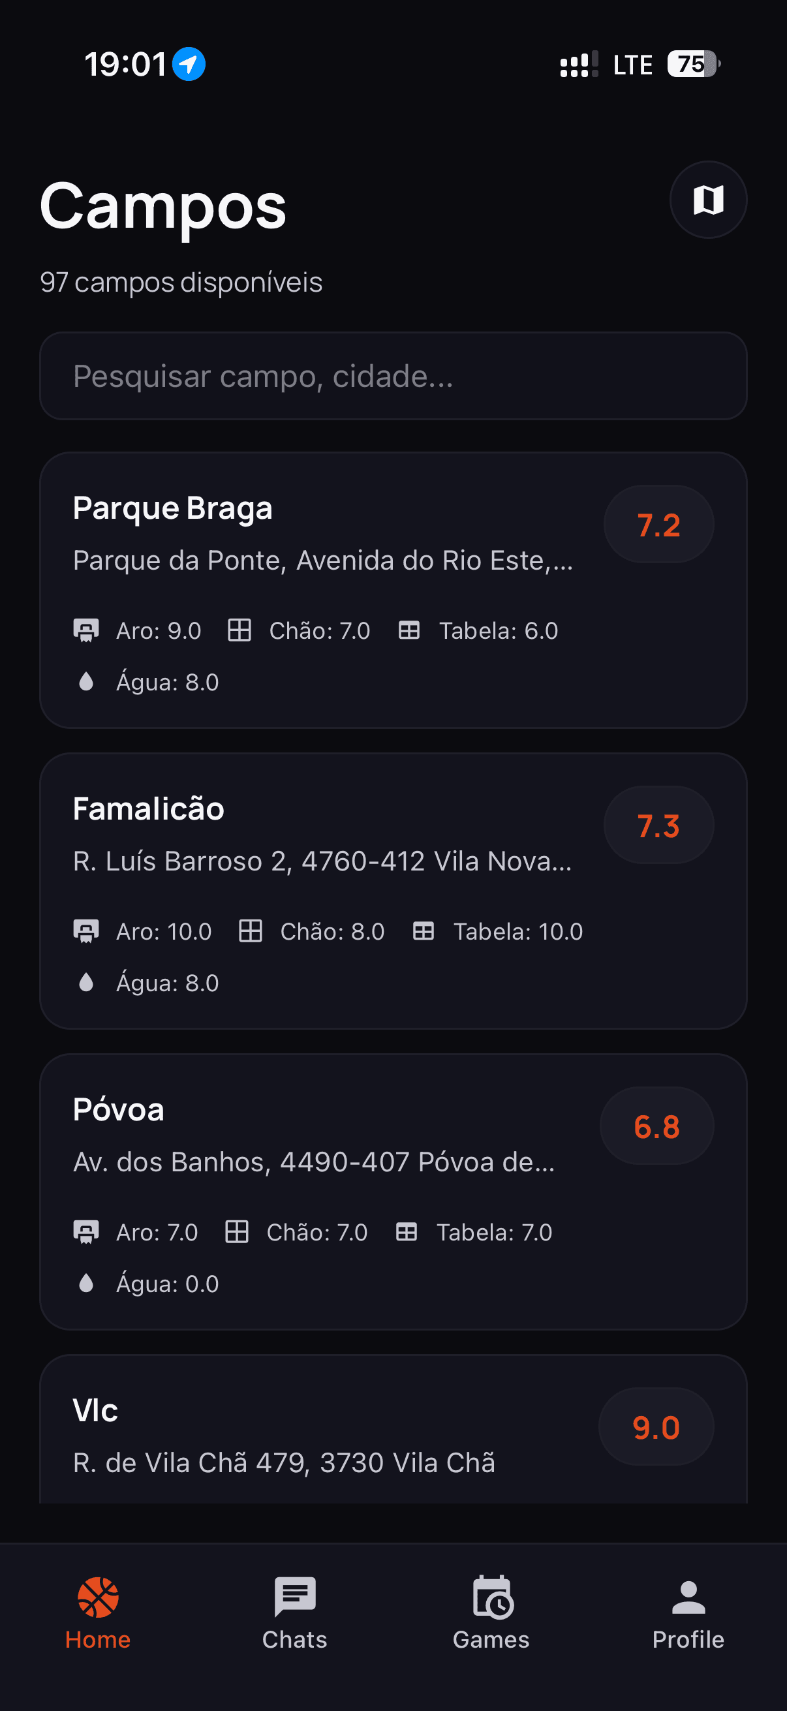Focus the Pesquisar campo search field
Image resolution: width=787 pixels, height=1711 pixels.
click(393, 376)
